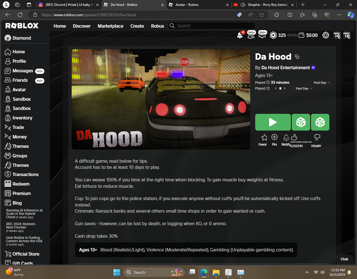Open Discover in top navigation
357x279 pixels.
tap(82, 26)
